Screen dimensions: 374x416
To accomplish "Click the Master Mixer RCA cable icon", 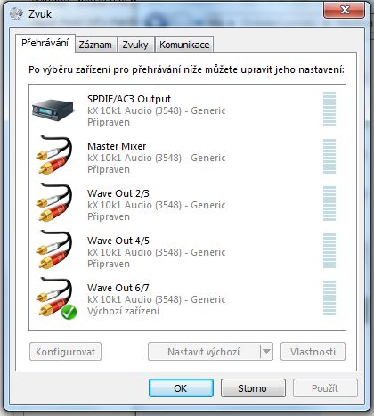I will 54,155.
